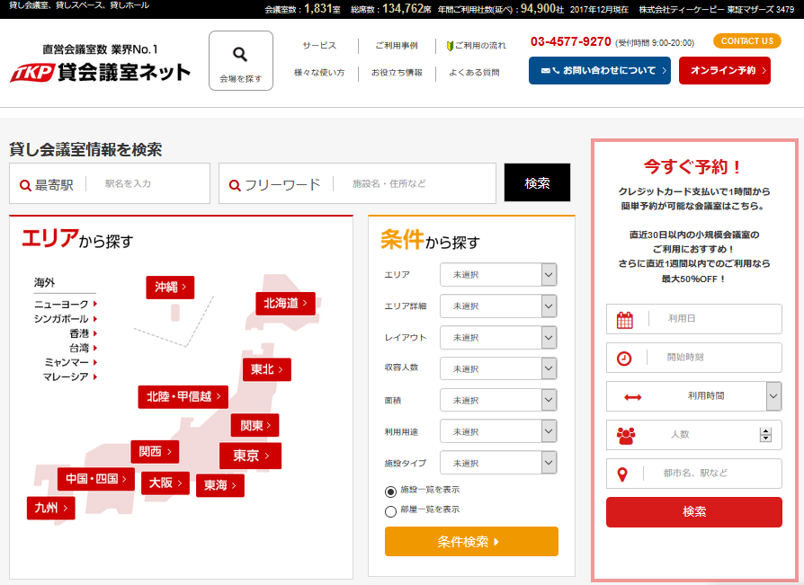Viewport: 804px width, 585px height.
Task: Open the 様々な使い方 menu item
Action: coord(319,73)
